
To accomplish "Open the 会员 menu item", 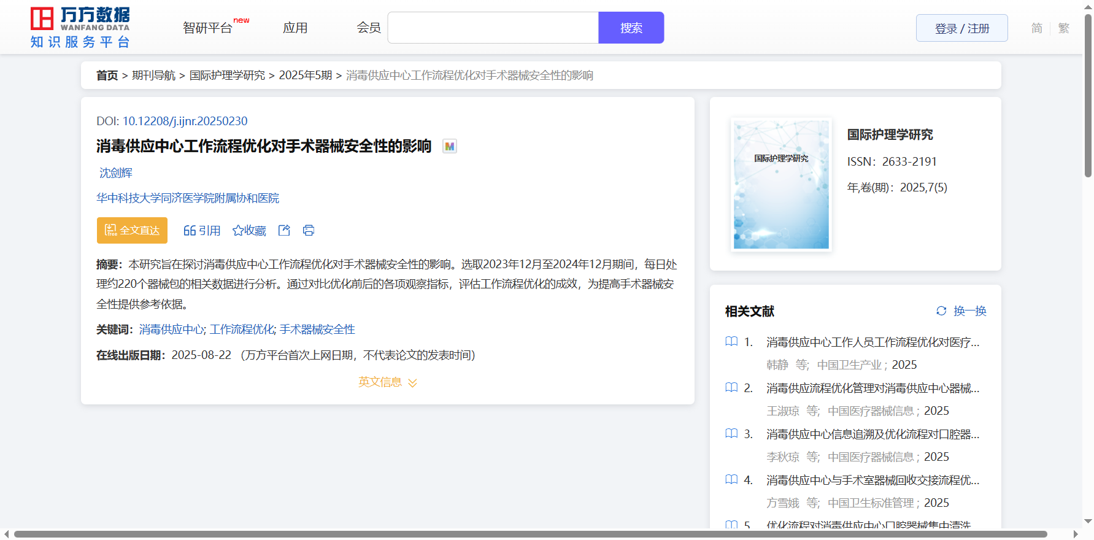I will pos(369,28).
